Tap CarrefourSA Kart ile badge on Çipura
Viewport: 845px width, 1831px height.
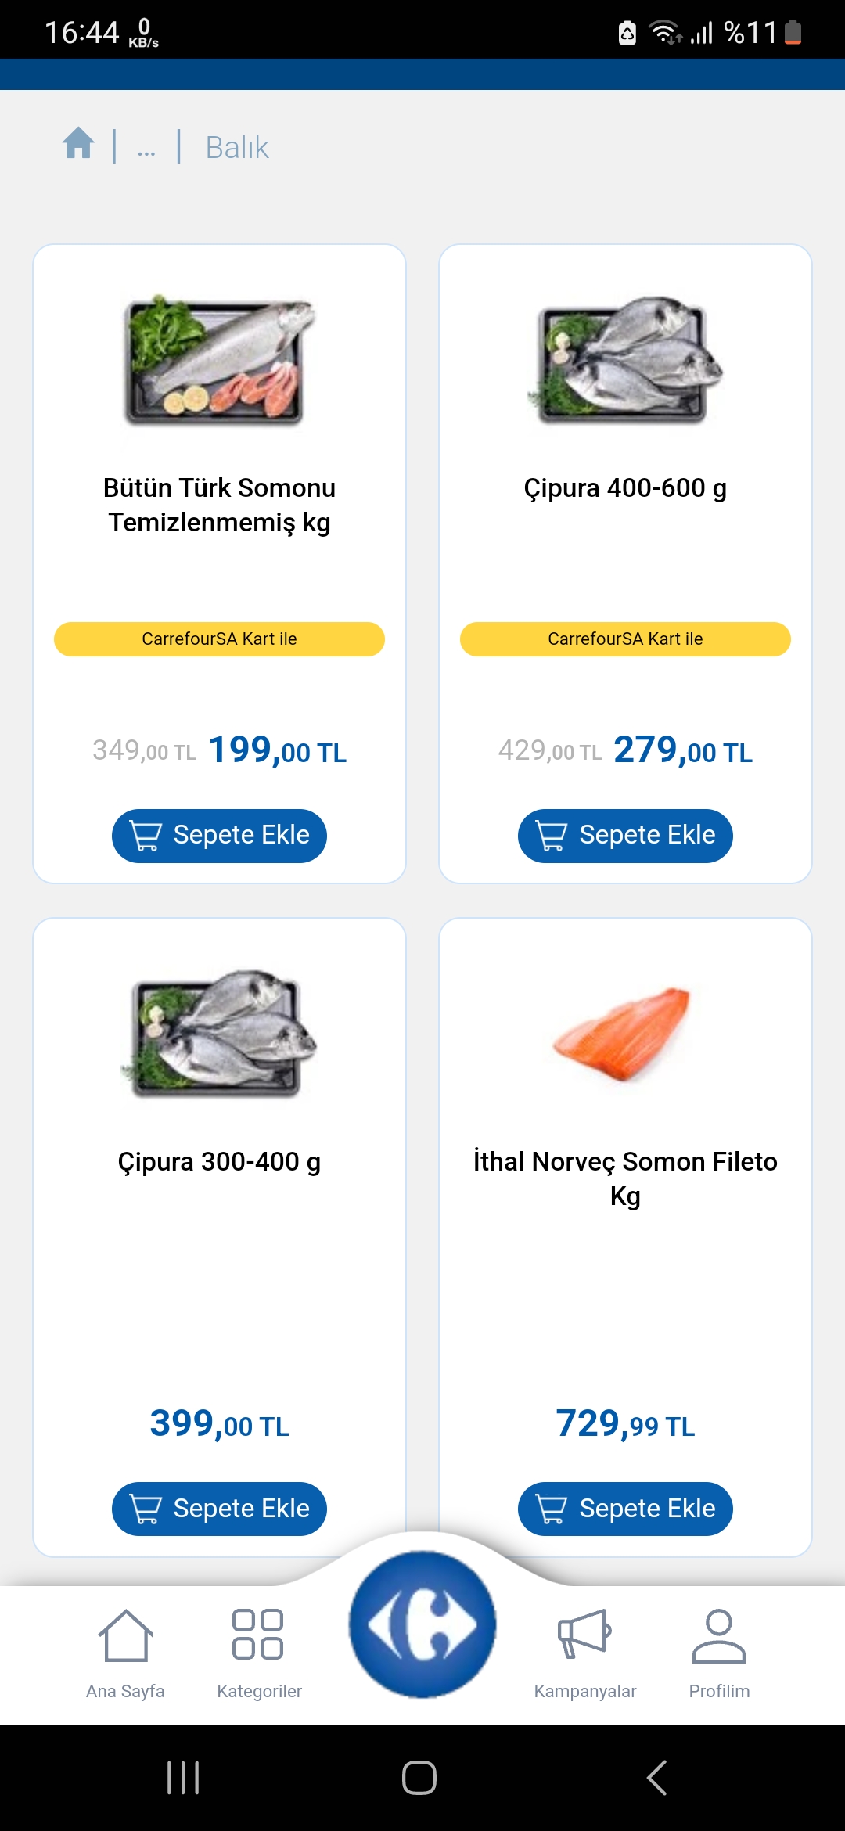pos(625,639)
